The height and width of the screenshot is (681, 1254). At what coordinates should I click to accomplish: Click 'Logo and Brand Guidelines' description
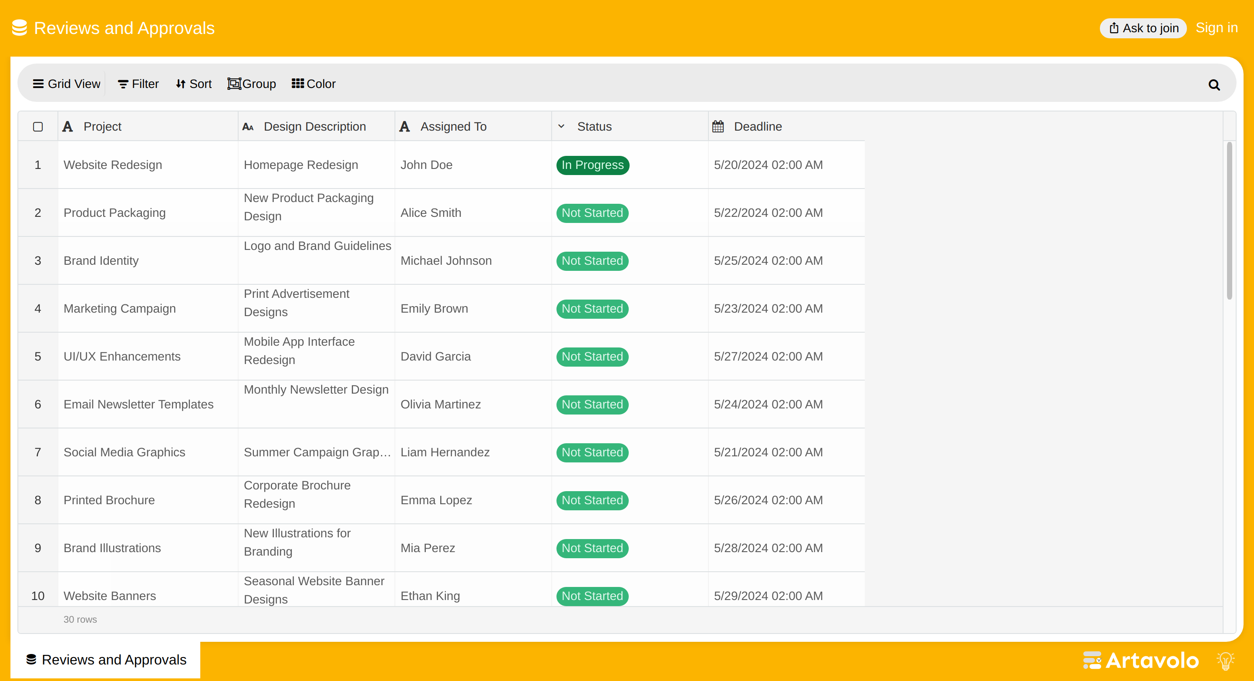pos(317,261)
